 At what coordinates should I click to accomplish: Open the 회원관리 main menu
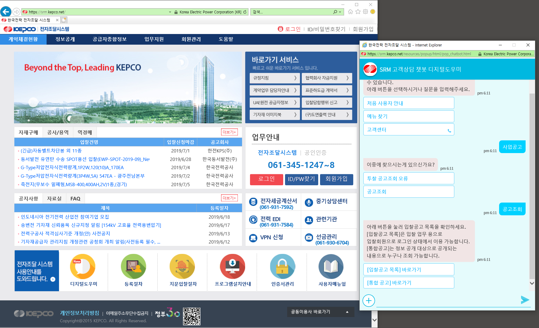(x=191, y=39)
